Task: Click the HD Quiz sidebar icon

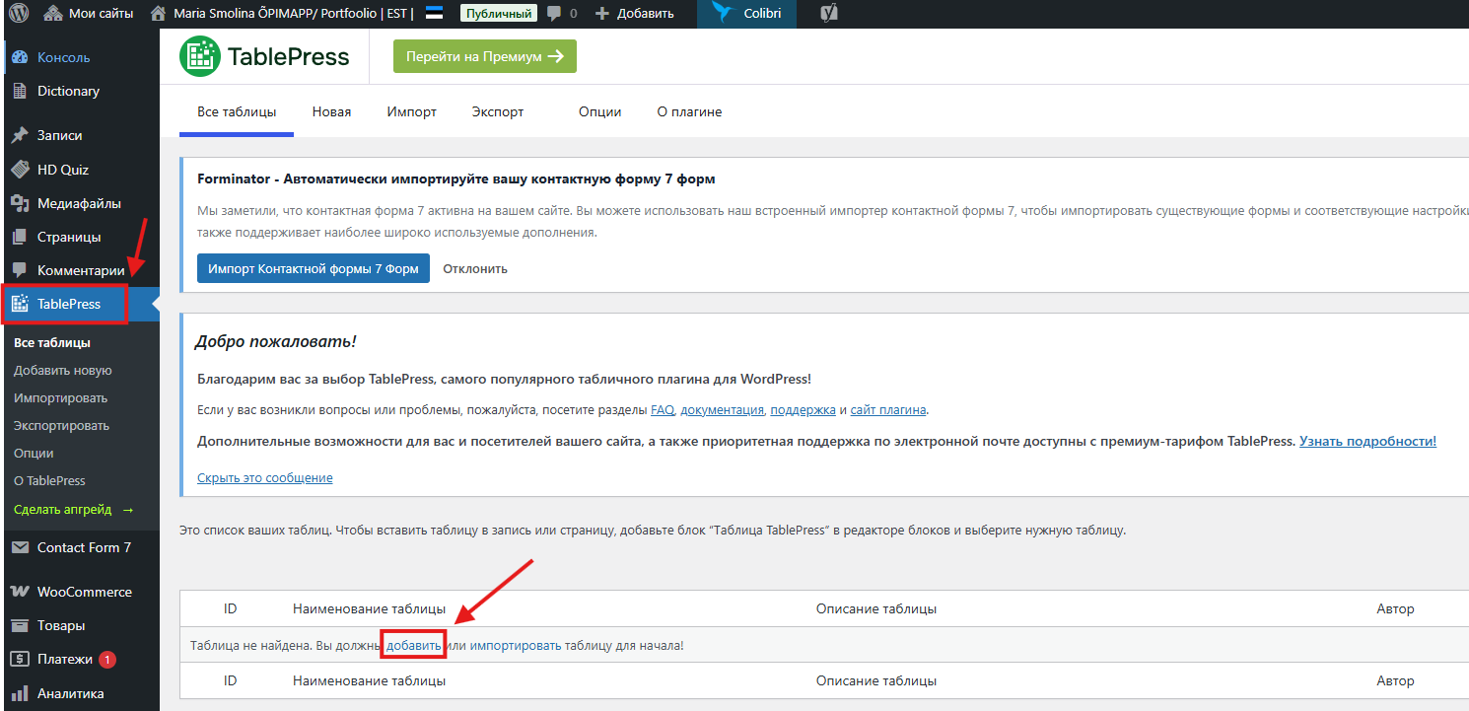Action: [x=20, y=170]
